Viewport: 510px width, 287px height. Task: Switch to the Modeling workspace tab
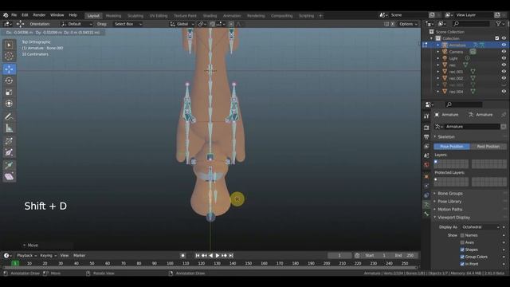point(113,16)
